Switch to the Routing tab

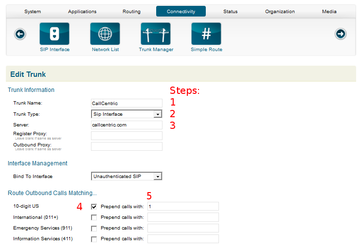click(x=131, y=11)
